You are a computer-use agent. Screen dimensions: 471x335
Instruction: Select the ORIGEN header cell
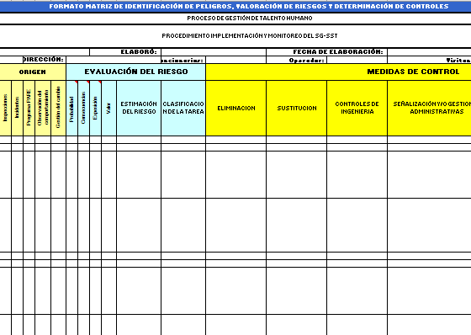(33, 72)
